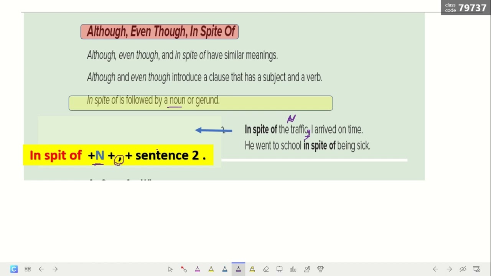Toggle the hide toolbar eye icon
491x276 pixels.
(x=463, y=269)
